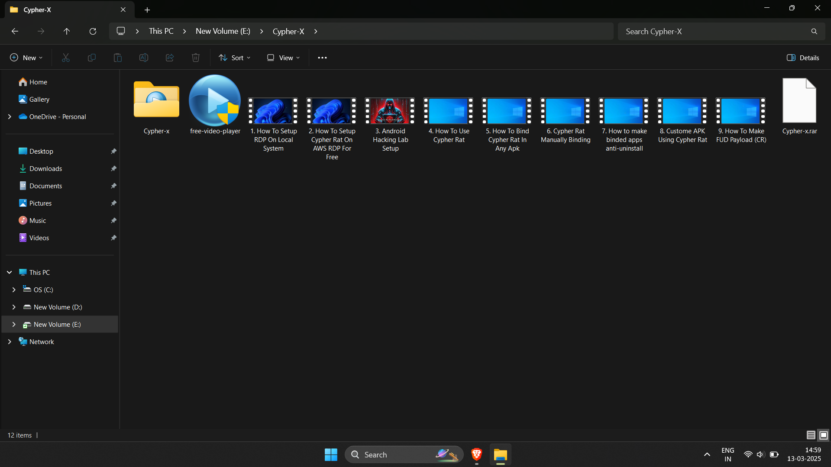This screenshot has width=831, height=467.
Task: Click the forward navigation arrow
Action: [x=41, y=31]
